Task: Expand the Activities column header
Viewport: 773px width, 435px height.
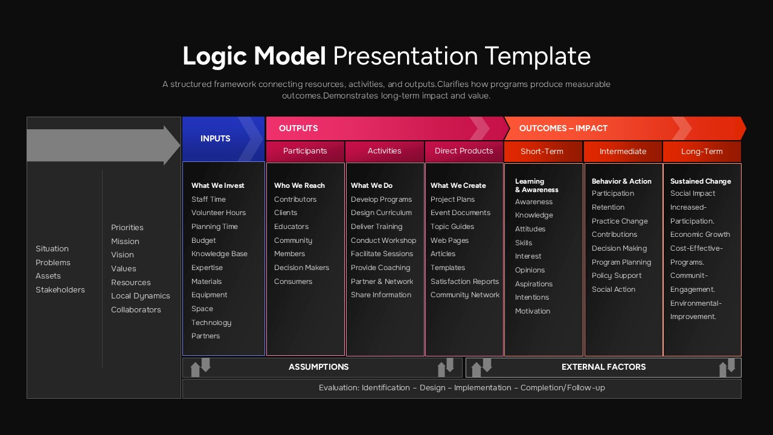Action: pos(385,151)
